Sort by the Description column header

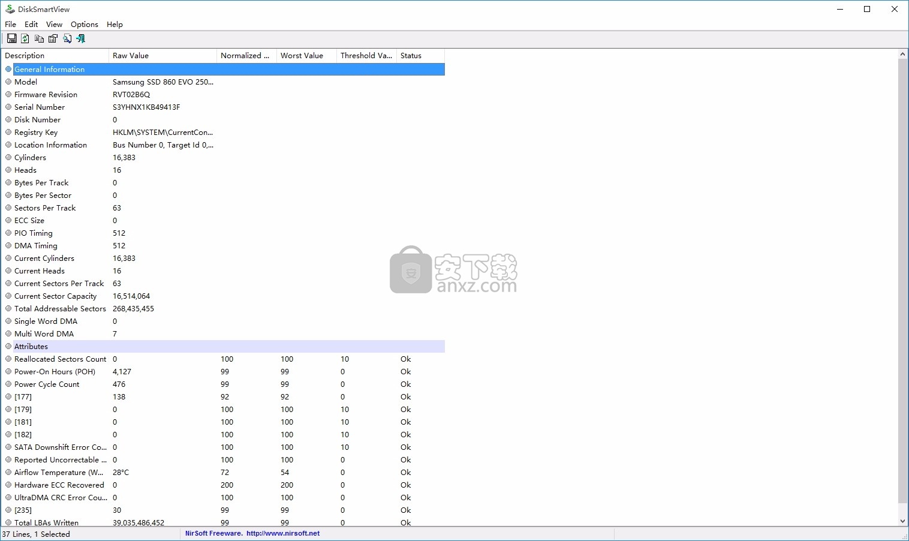point(55,55)
